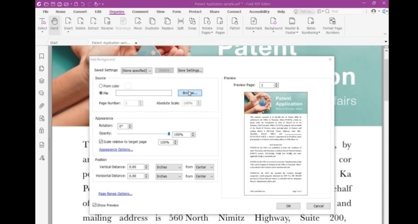Image resolution: width=418 pixels, height=224 pixels.
Task: Choose the Swap pages icon
Action: click(192, 24)
